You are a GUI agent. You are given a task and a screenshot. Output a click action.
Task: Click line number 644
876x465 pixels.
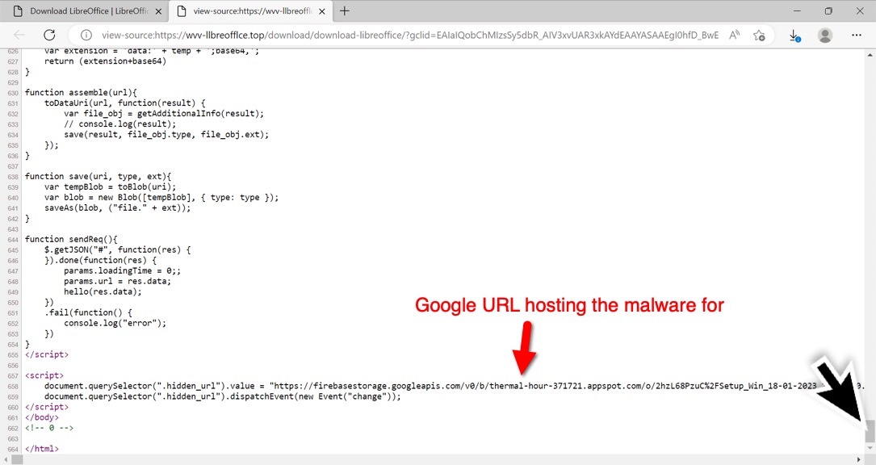(x=13, y=240)
